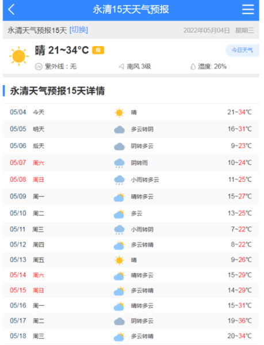Viewport: 264px width, 345px height.
Task: Select the 05/07 周六 date text
Action: coord(27,163)
